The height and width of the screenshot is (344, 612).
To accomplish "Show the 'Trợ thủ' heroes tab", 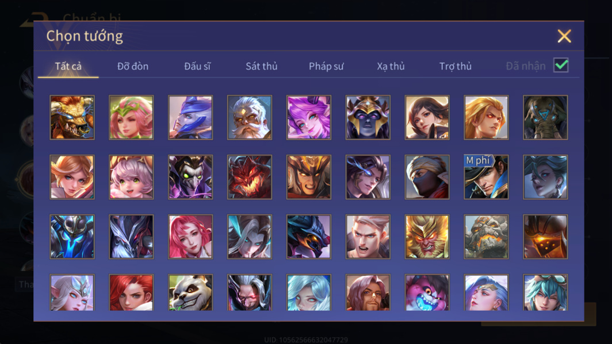I will [x=455, y=66].
